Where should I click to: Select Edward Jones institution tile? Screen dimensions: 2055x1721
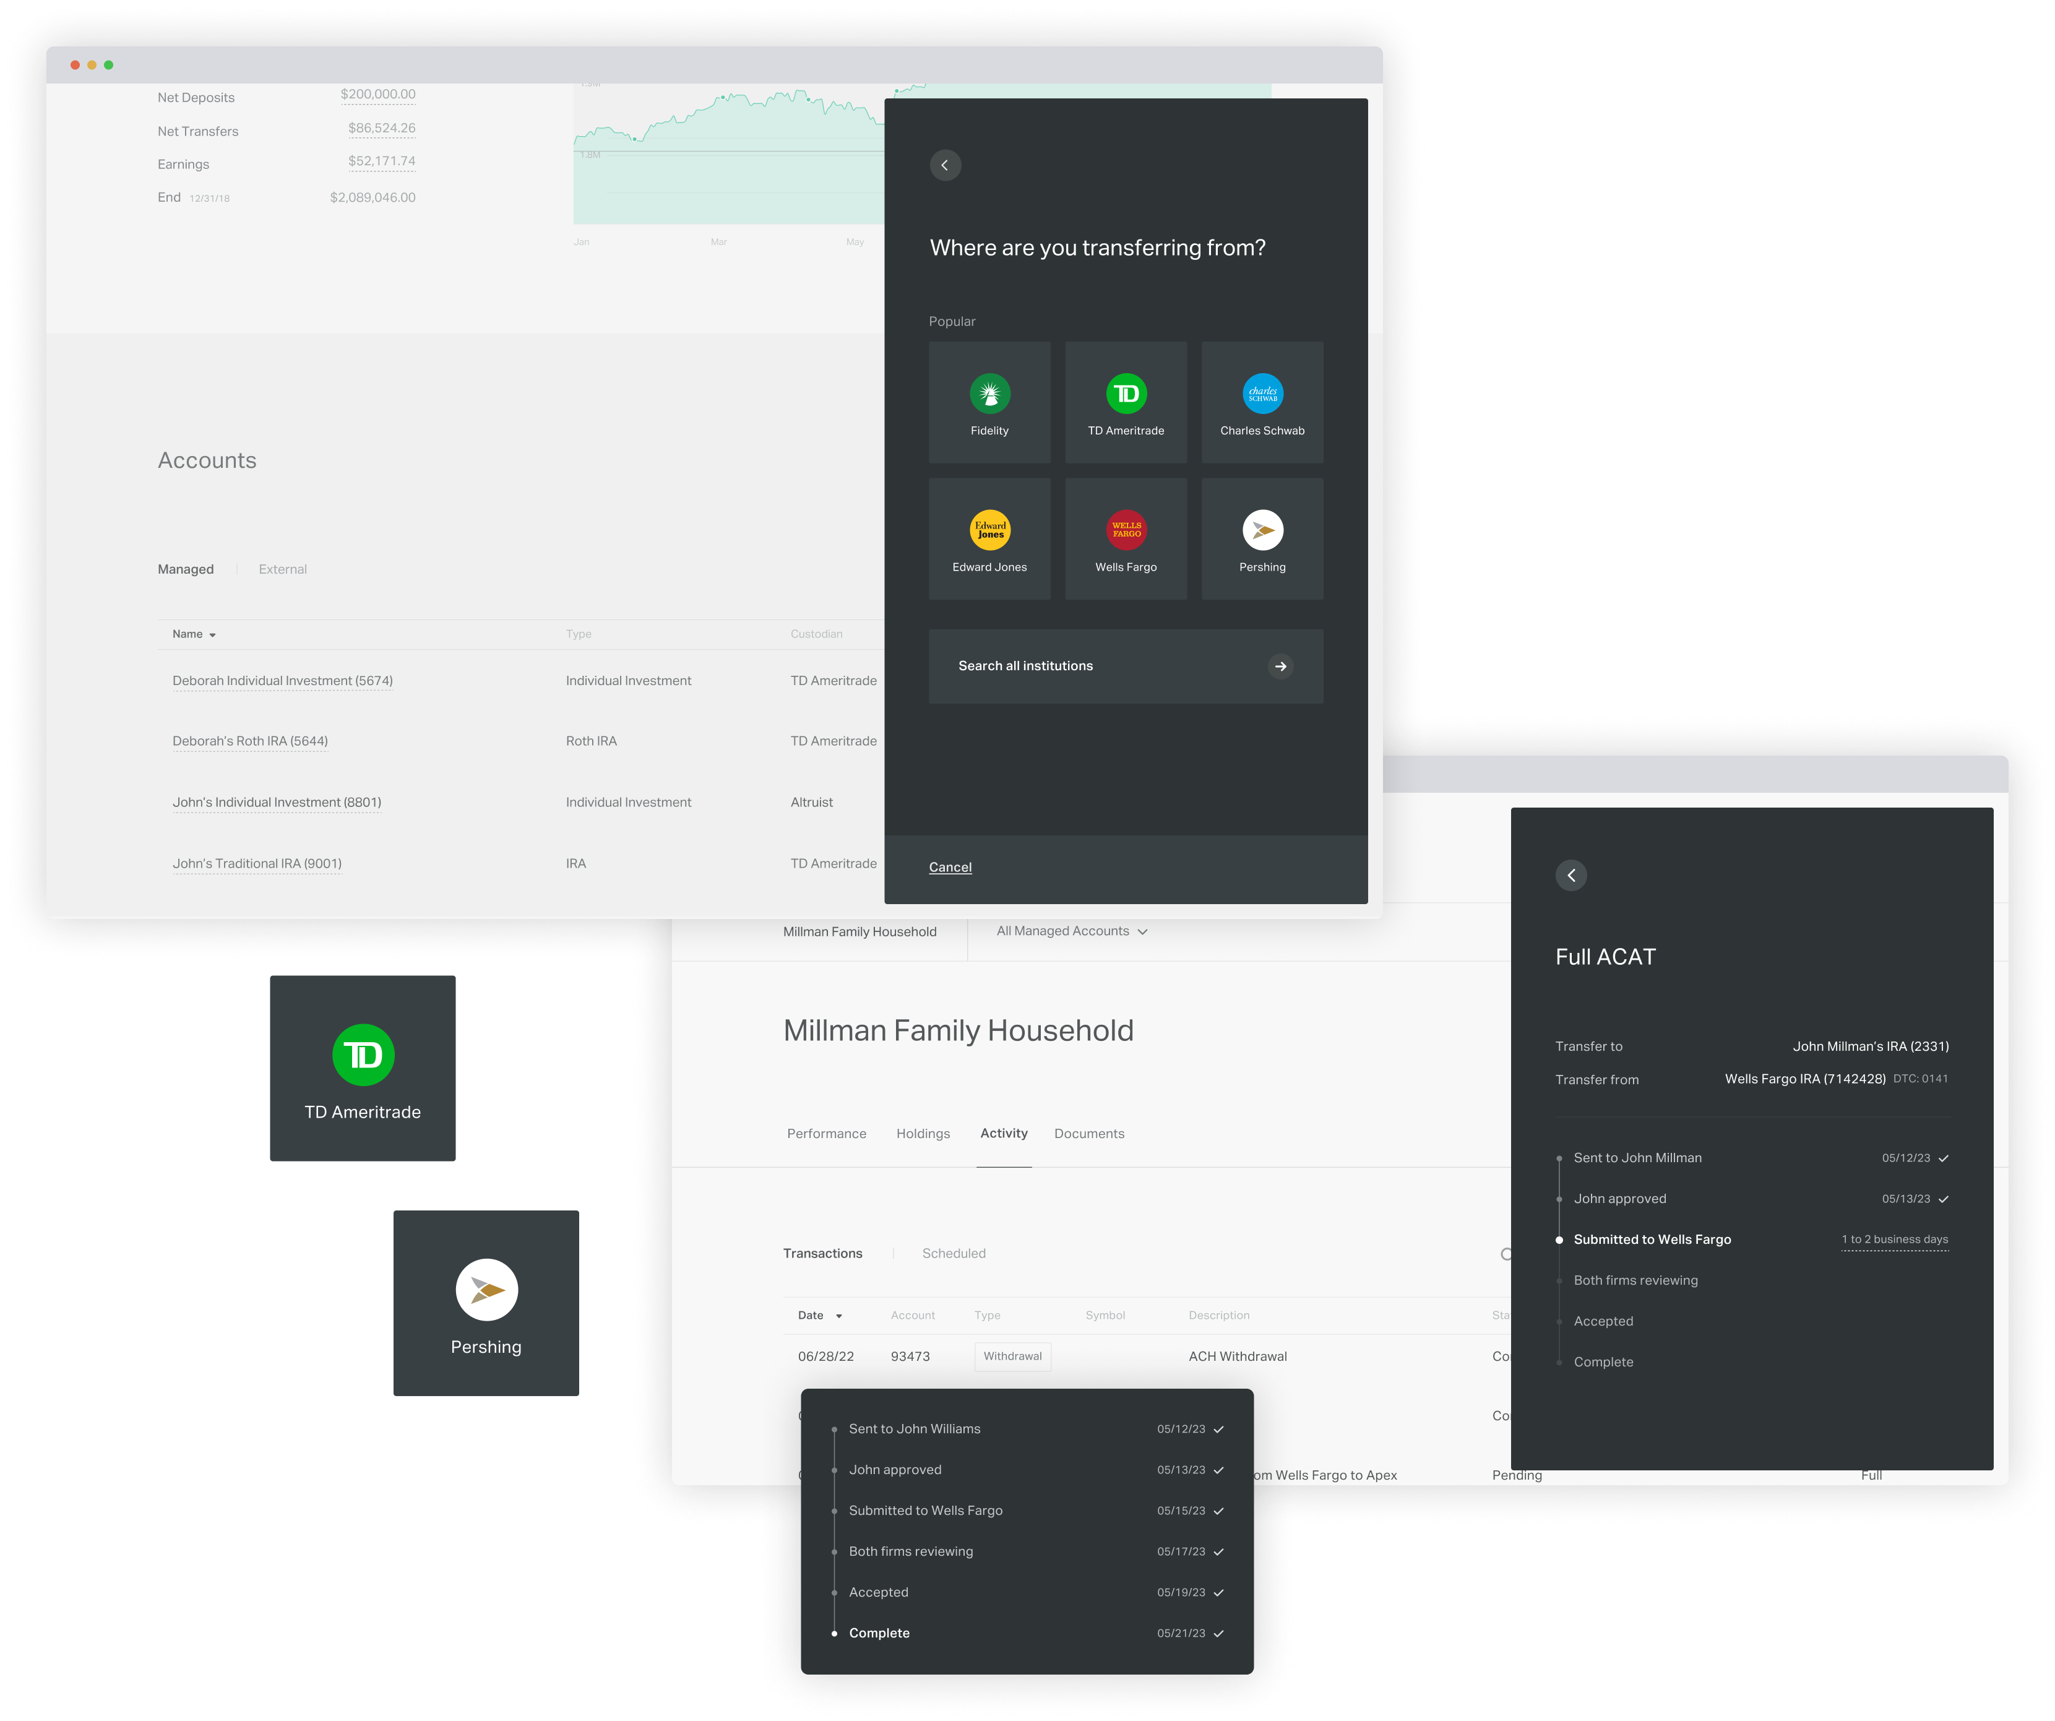989,538
